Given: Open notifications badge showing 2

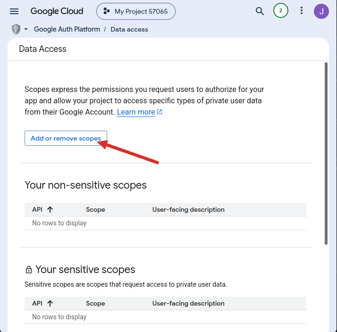Looking at the screenshot, I should pos(281,10).
